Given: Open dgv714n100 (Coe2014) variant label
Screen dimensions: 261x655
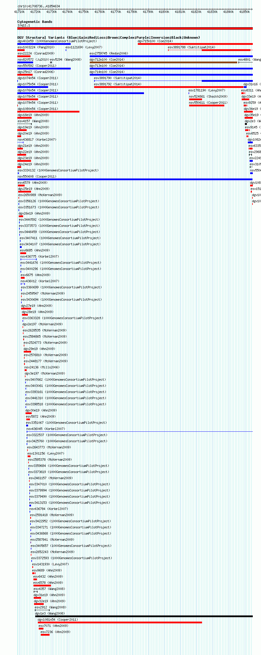Looking at the screenshot, I should tap(107, 72).
